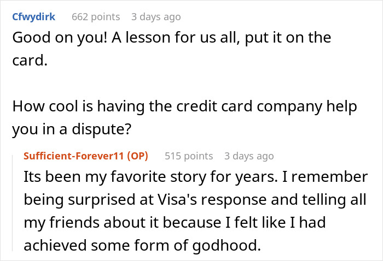Open the timestamp on Cfwydirk's comment
383x261 pixels.
156,17
